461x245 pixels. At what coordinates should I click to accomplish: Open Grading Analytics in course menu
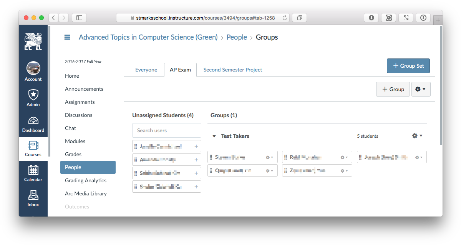85,180
